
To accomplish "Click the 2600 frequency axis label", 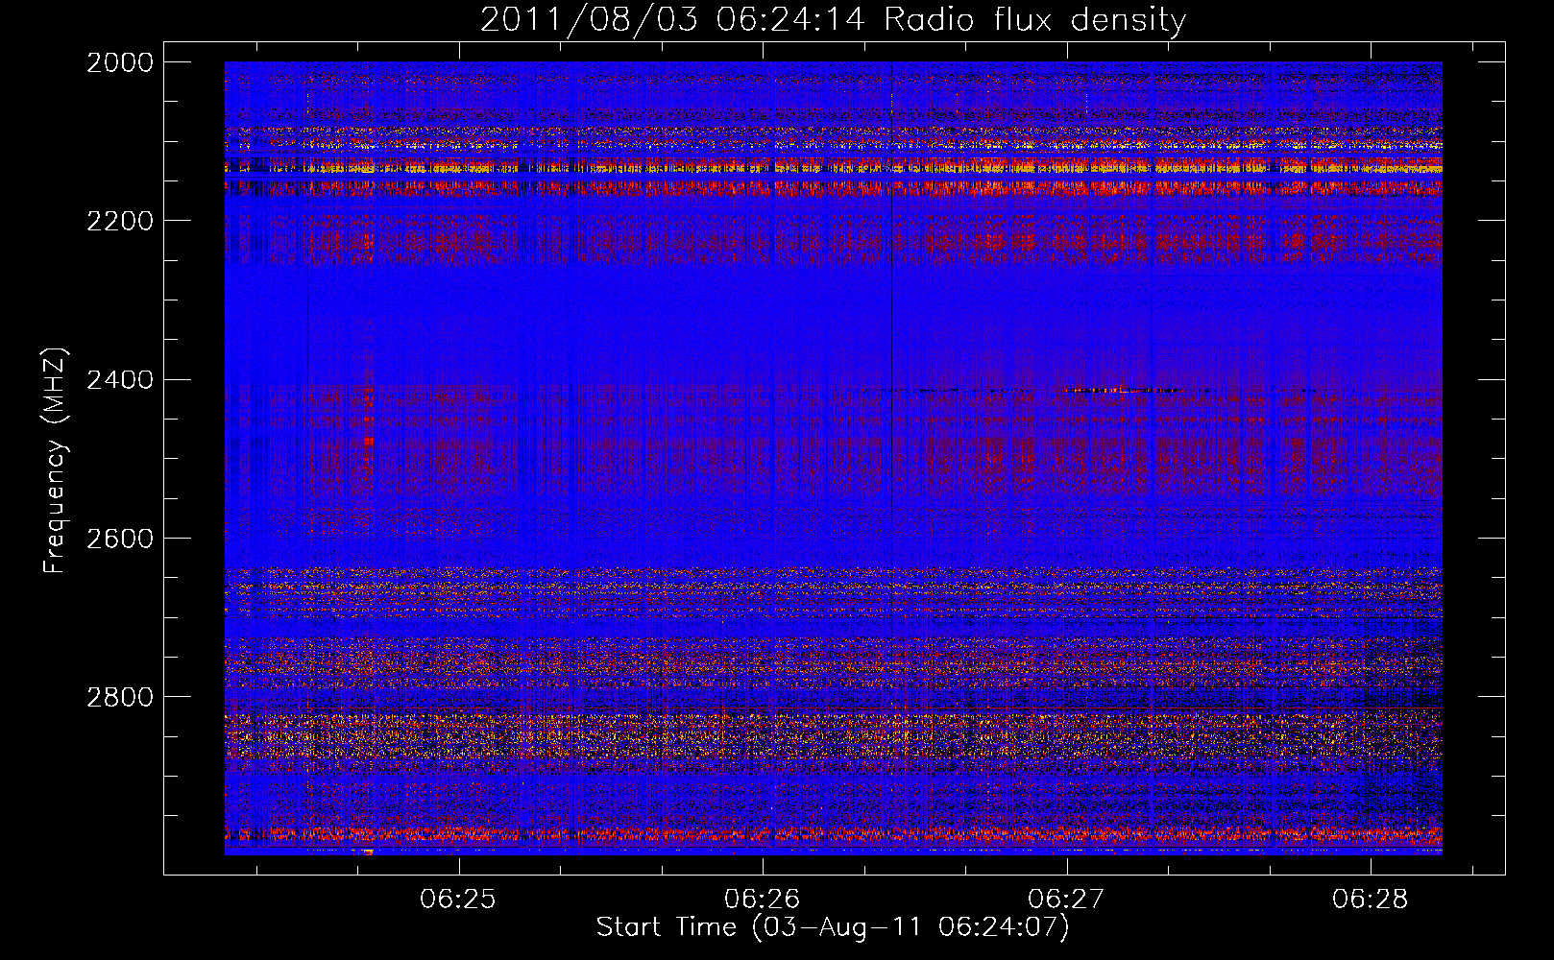I will [x=120, y=538].
